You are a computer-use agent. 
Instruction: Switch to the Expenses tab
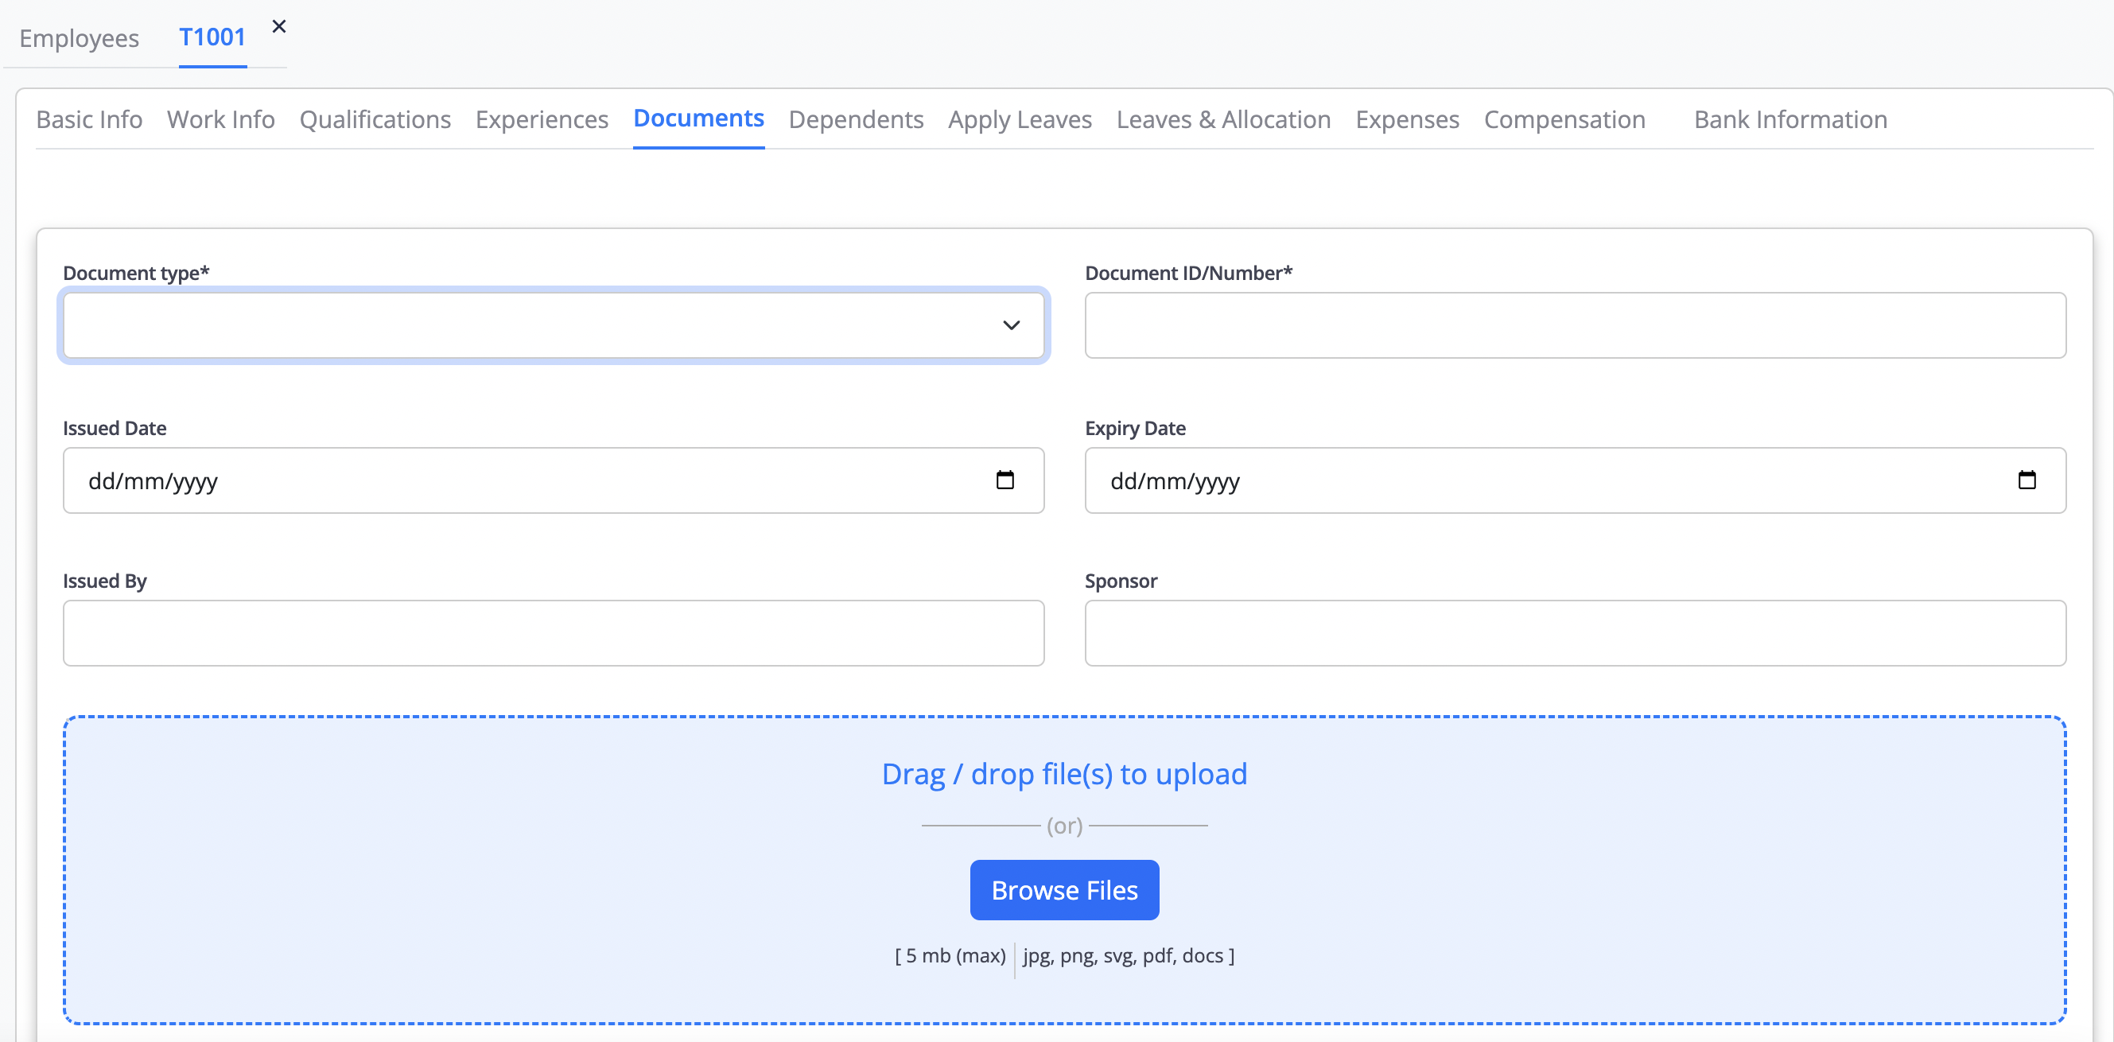[x=1407, y=120]
